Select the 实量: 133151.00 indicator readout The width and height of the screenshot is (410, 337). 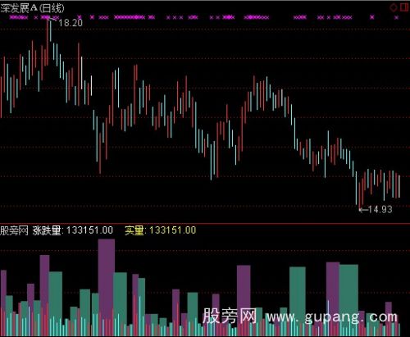click(x=161, y=230)
